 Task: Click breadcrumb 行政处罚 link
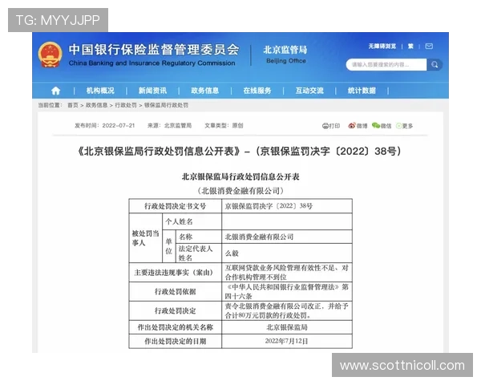[x=126, y=105]
